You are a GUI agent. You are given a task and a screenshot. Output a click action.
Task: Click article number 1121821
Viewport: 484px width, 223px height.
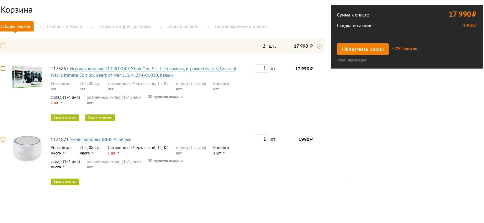point(60,139)
